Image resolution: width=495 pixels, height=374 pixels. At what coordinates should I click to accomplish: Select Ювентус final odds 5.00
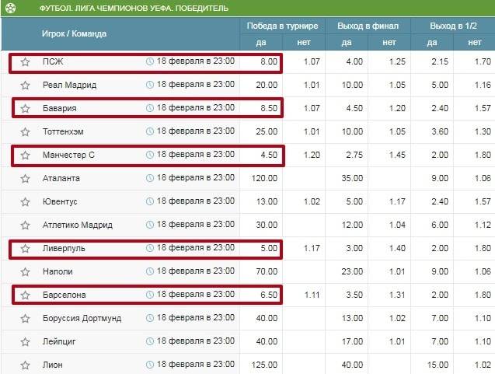point(354,201)
